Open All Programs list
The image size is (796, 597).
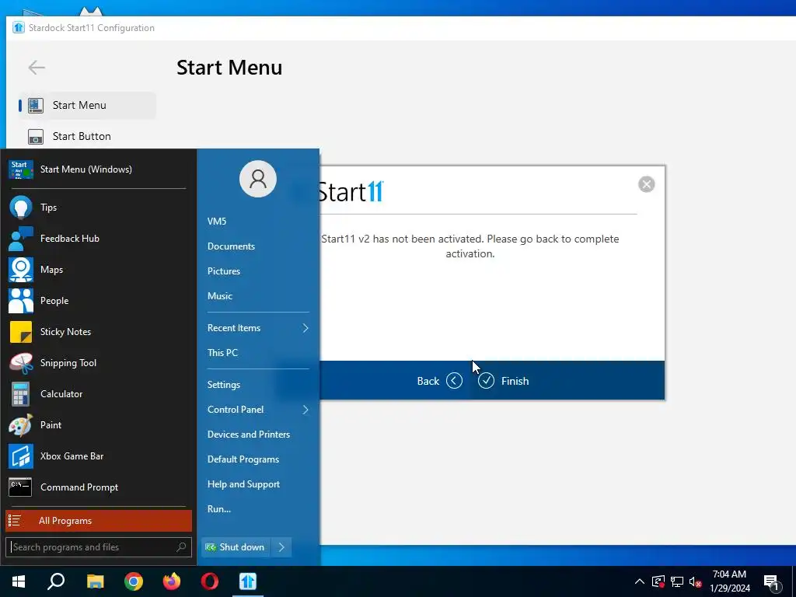[x=99, y=521]
